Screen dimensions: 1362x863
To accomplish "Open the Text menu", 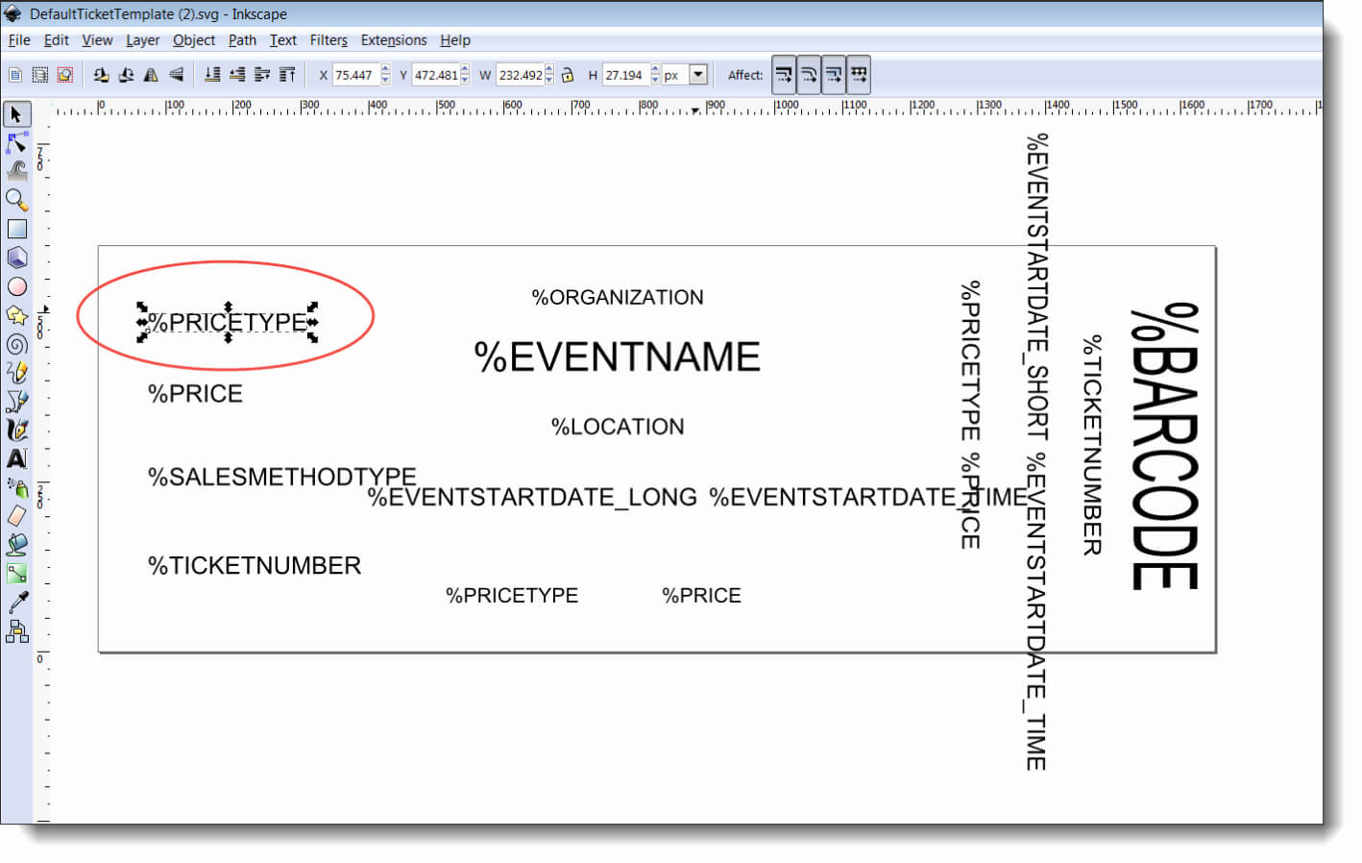I will pos(282,40).
